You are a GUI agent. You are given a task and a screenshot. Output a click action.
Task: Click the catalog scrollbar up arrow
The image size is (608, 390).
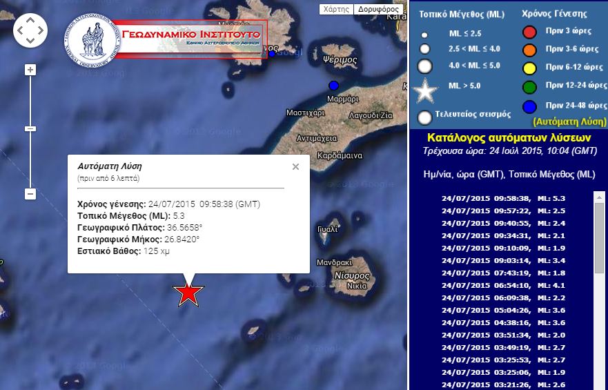point(599,197)
